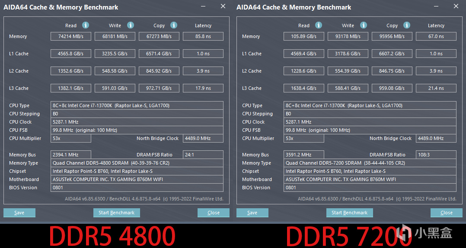The width and height of the screenshot is (466, 248).
Task: Click Memory Bus field 3591.2 MHz
Action: [304, 155]
